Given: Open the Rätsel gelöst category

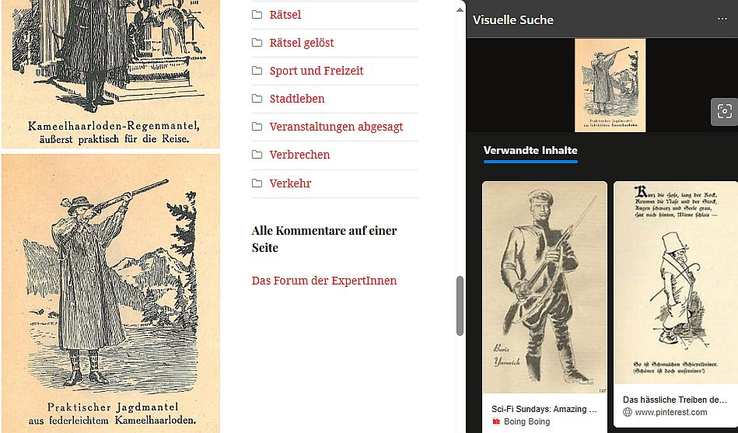Looking at the screenshot, I should (x=302, y=43).
